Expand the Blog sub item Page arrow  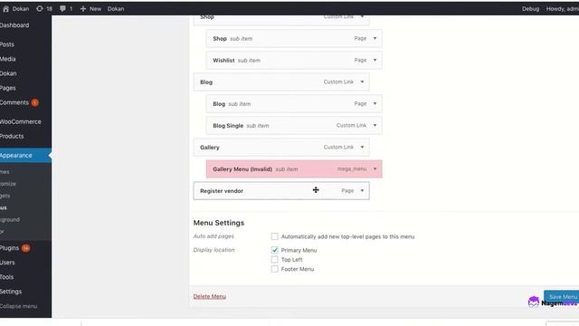[x=375, y=104]
